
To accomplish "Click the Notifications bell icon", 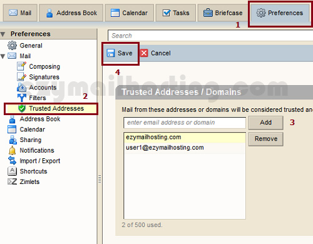I will point(12,150).
